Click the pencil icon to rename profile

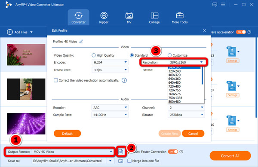[81, 41]
